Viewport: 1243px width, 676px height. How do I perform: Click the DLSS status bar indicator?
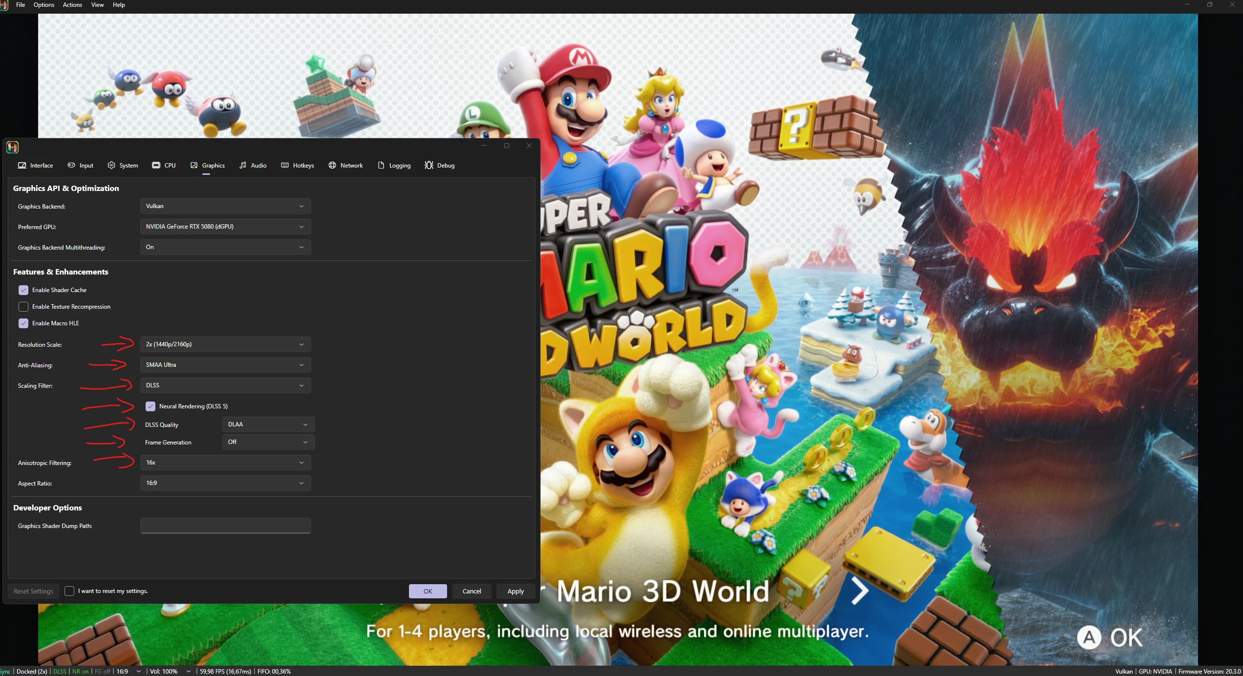[x=60, y=672]
